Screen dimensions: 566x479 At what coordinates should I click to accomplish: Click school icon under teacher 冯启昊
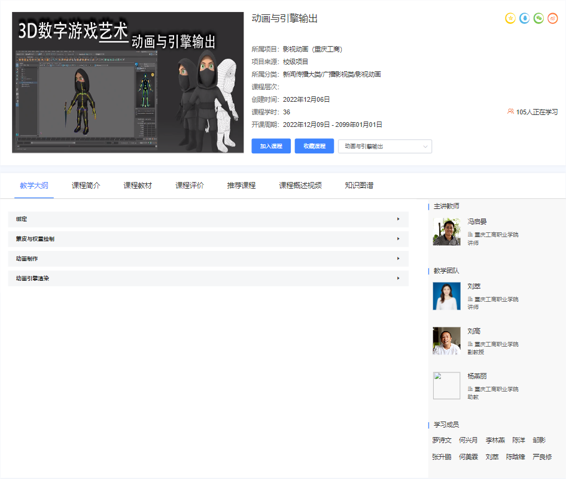(x=470, y=235)
